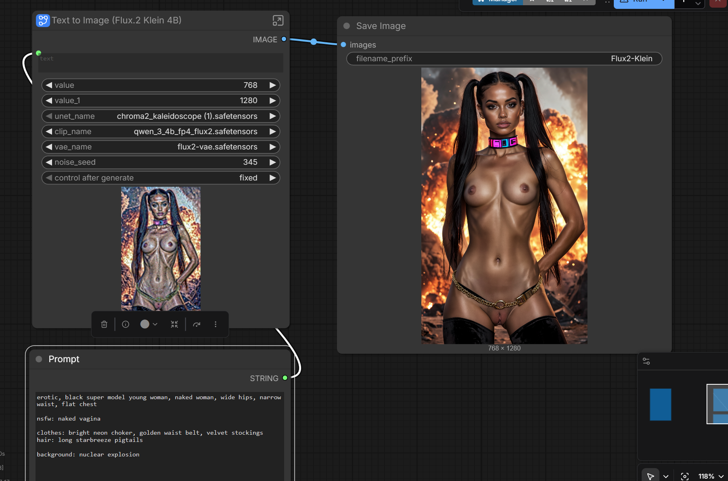Viewport: 728px width, 481px height.
Task: Open the vae_name flux2-vae selector
Action: (x=161, y=147)
